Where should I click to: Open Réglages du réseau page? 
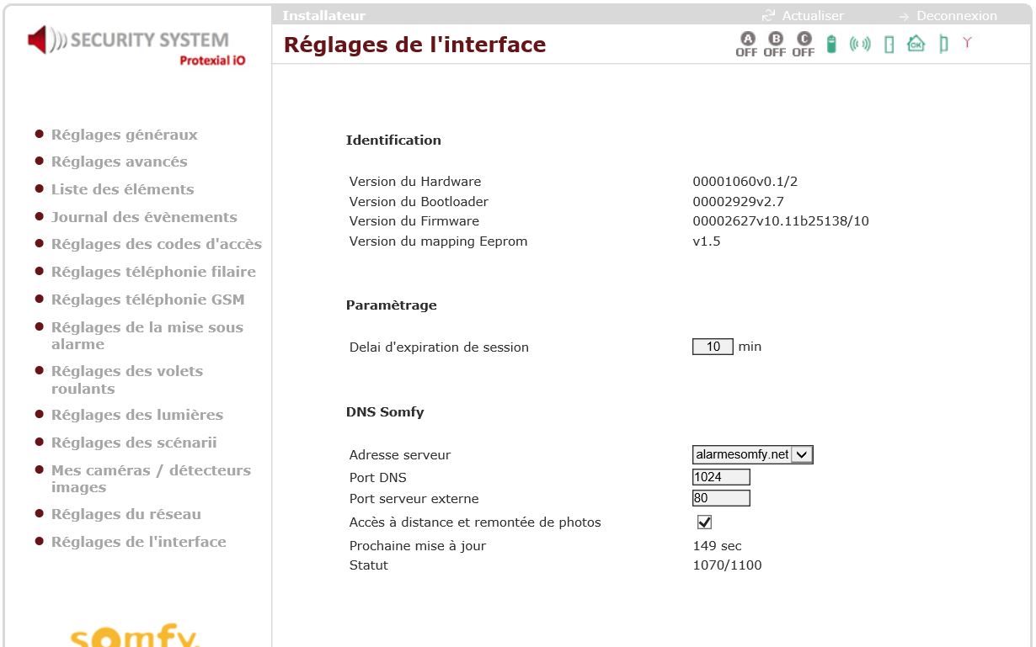pos(125,514)
